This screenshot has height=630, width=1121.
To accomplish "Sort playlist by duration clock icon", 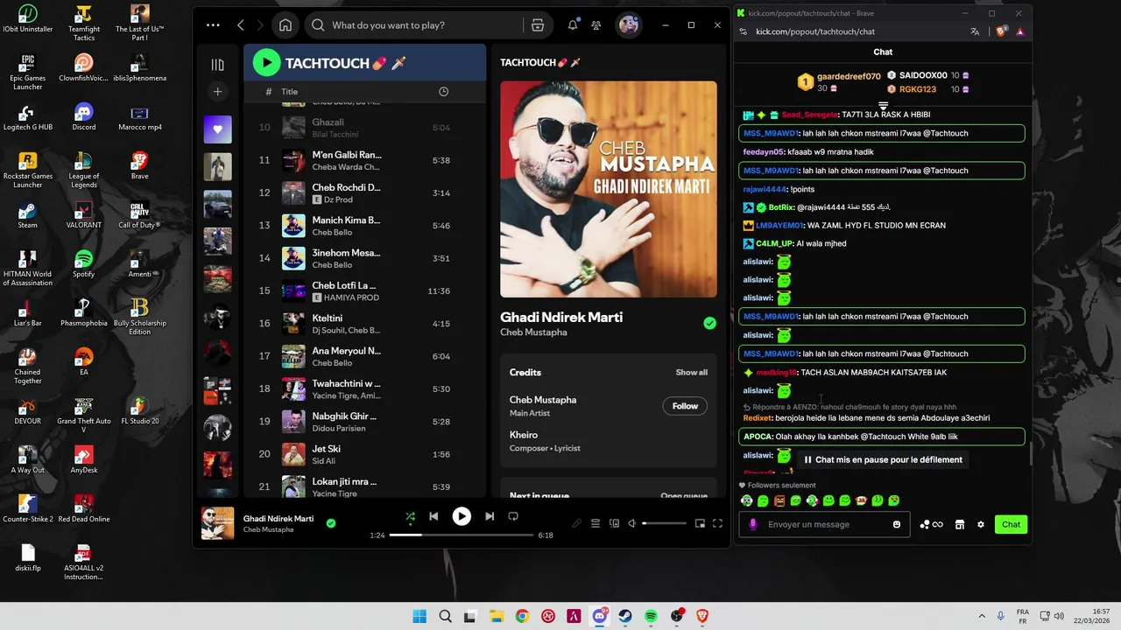I will [x=443, y=92].
